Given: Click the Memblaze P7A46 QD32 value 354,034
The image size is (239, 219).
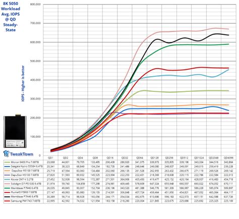Looking at the screenshot, I should tap(125, 197).
